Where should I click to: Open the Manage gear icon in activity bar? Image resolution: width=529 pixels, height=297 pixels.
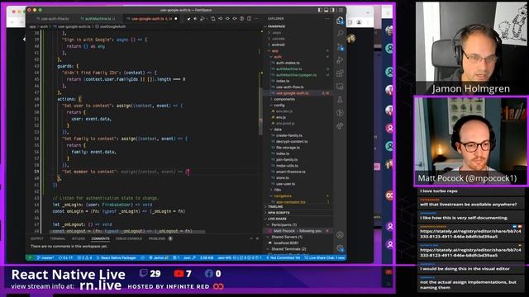pyautogui.click(x=340, y=248)
